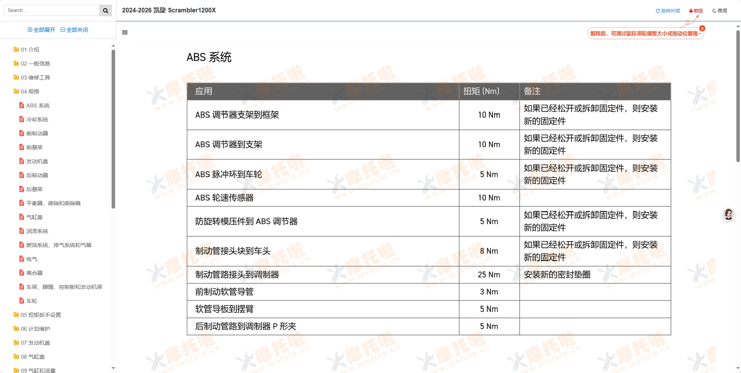
Task: Open the 润滑系统 document
Action: (x=34, y=231)
